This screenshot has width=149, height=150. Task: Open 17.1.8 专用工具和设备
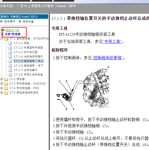[x=28, y=74]
